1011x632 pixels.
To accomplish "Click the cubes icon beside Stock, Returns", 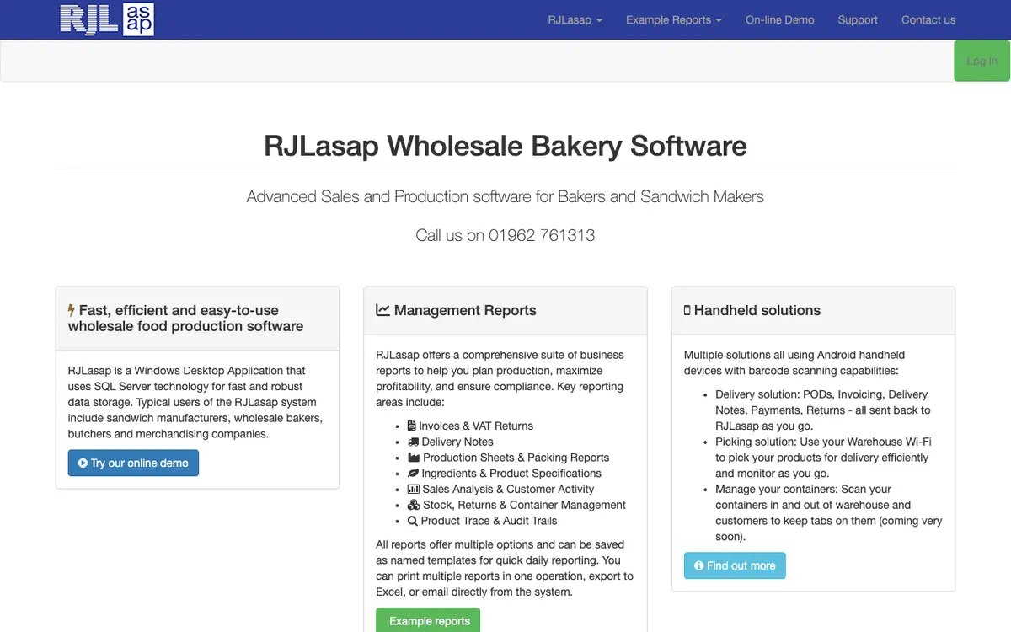I will pos(414,505).
